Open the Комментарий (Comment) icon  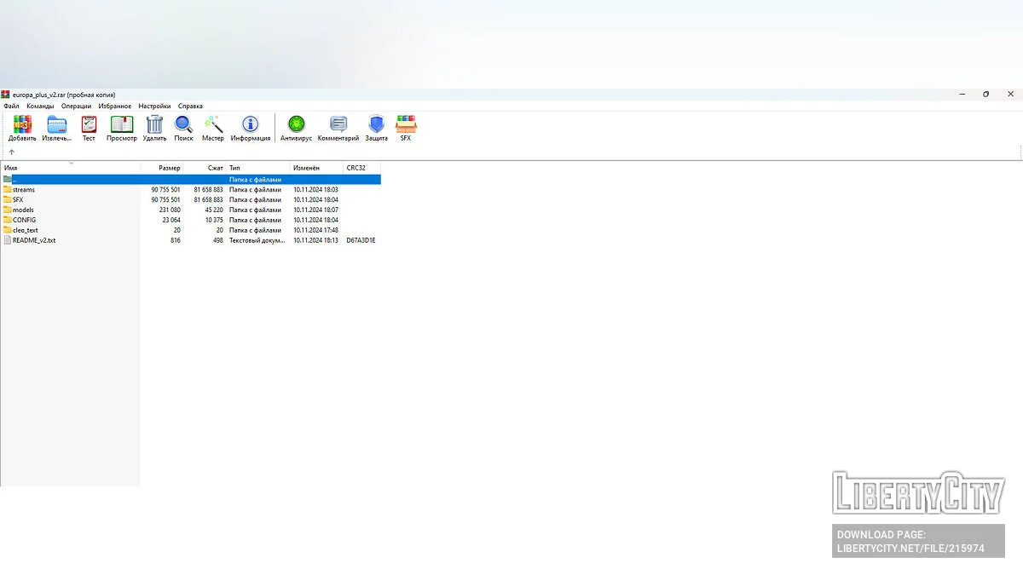click(x=338, y=125)
